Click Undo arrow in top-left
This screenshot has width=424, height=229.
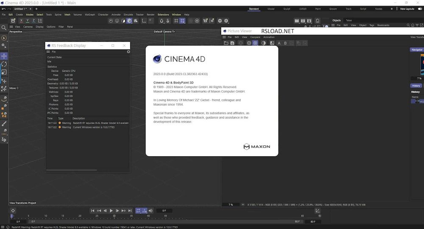3,9
